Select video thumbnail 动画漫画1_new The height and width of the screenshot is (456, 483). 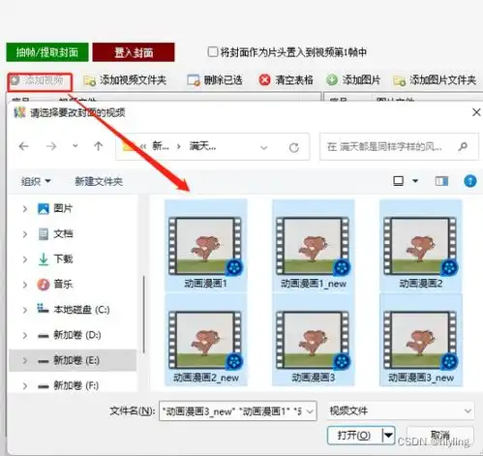click(x=314, y=246)
